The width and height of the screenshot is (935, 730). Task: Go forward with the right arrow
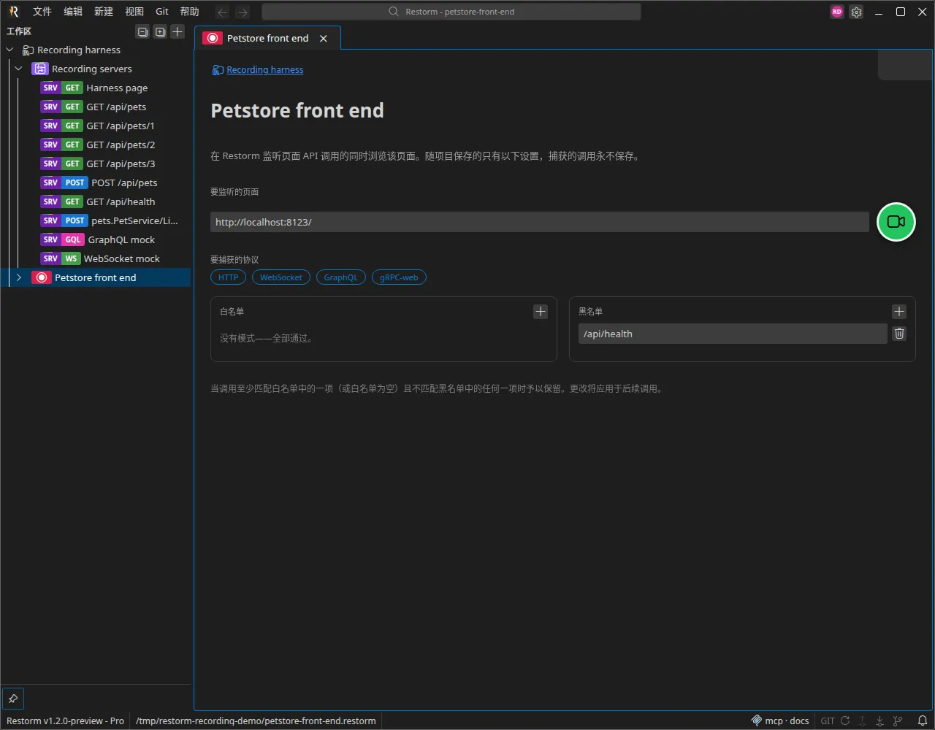coord(243,12)
